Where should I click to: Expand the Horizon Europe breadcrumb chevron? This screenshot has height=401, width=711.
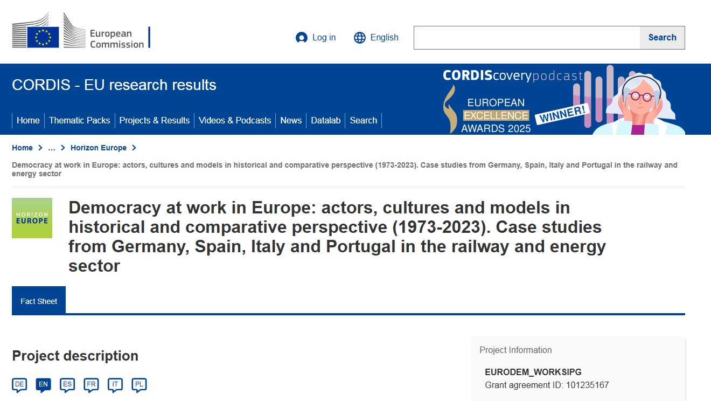134,147
